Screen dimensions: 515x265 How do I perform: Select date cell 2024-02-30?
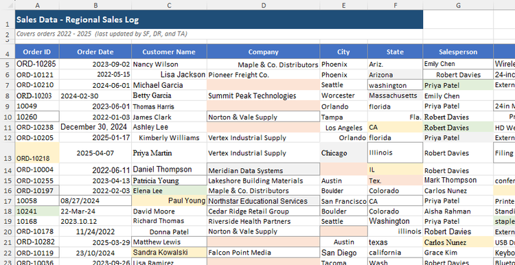(95, 96)
